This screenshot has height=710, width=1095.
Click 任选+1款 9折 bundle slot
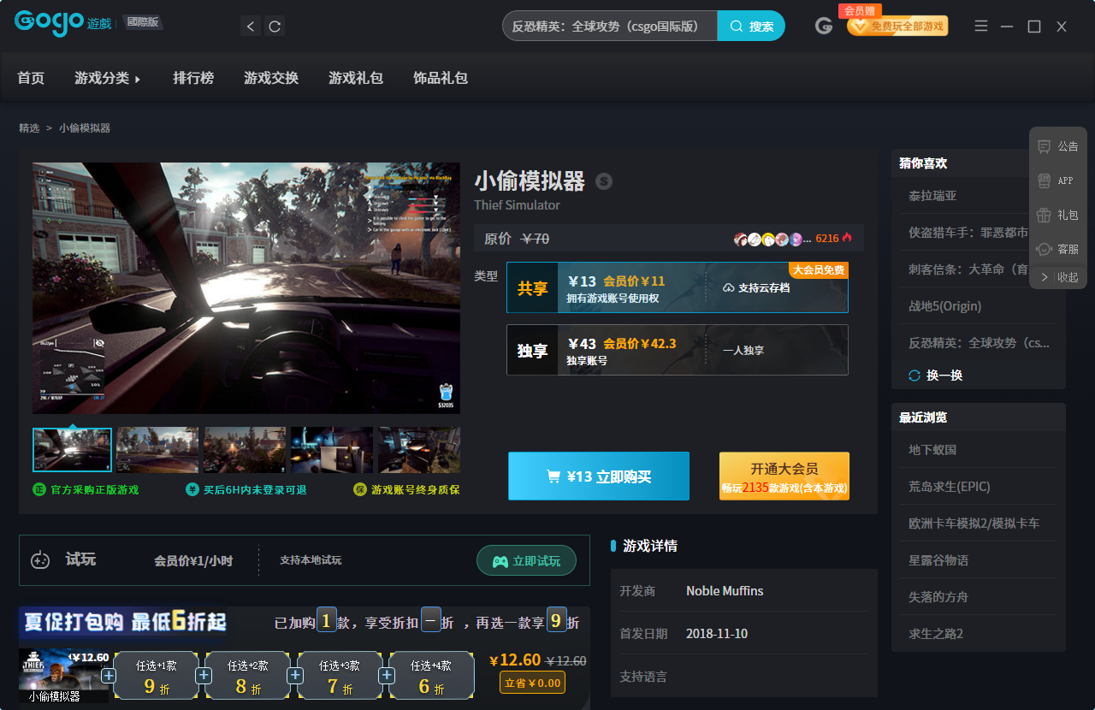tap(156, 676)
